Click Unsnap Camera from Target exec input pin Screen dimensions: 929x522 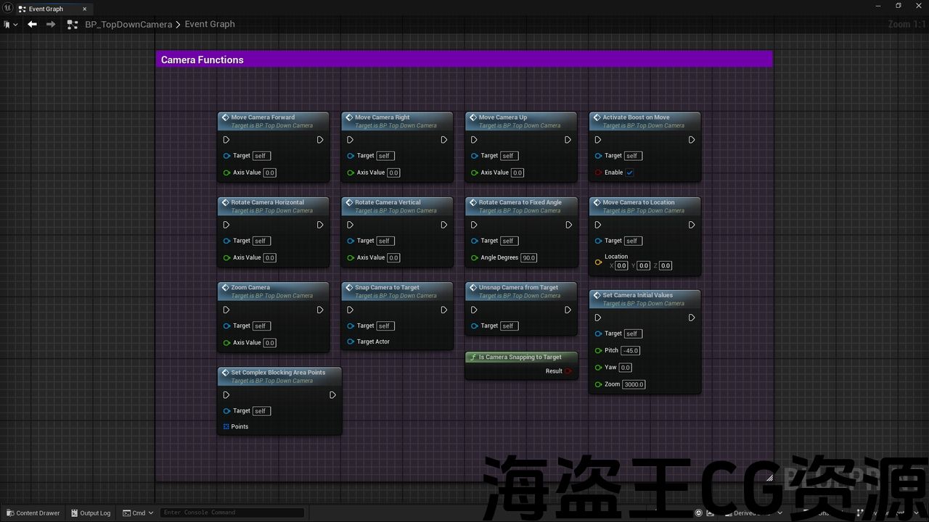[474, 310]
